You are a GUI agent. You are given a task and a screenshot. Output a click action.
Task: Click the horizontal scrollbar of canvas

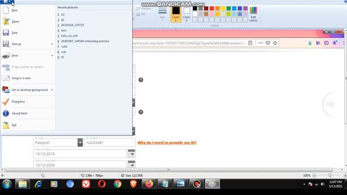tap(168, 170)
